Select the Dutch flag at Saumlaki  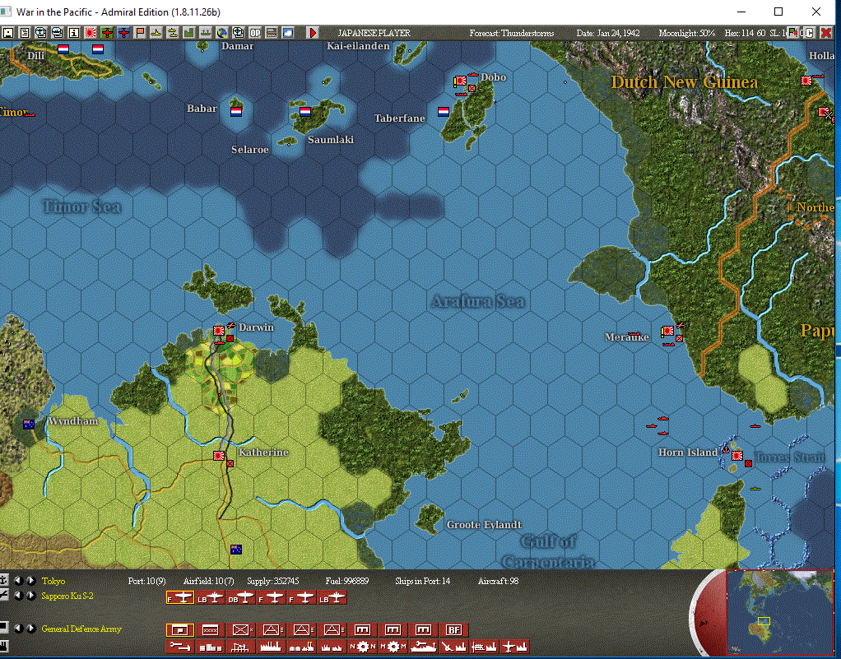click(x=305, y=112)
